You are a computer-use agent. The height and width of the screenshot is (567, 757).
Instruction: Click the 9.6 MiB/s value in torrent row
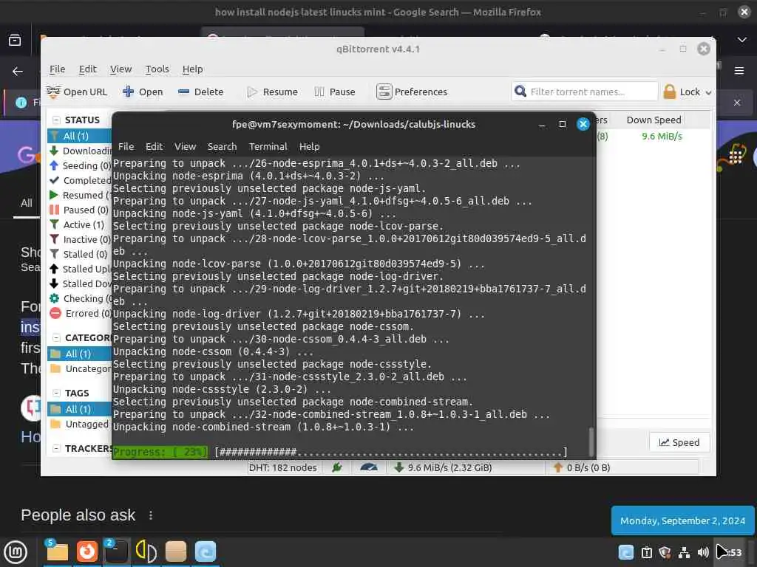point(662,137)
